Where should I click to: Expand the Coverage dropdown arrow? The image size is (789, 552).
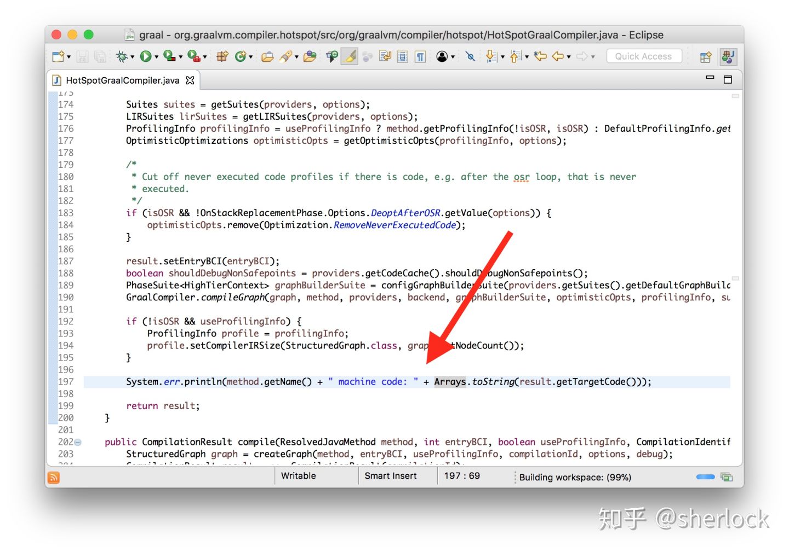(x=180, y=57)
